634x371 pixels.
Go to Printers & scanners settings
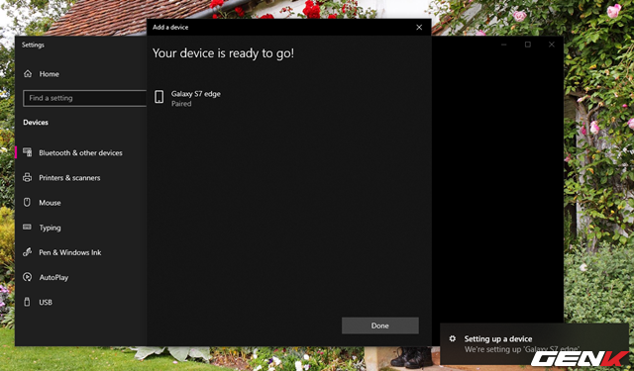pyautogui.click(x=69, y=178)
